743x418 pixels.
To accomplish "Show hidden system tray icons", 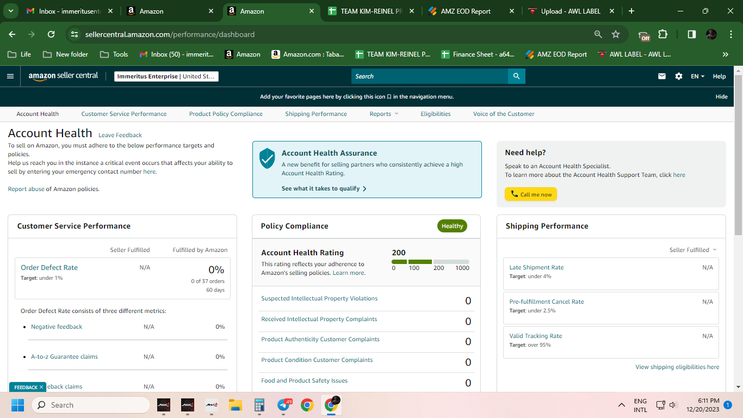I will pos(621,405).
